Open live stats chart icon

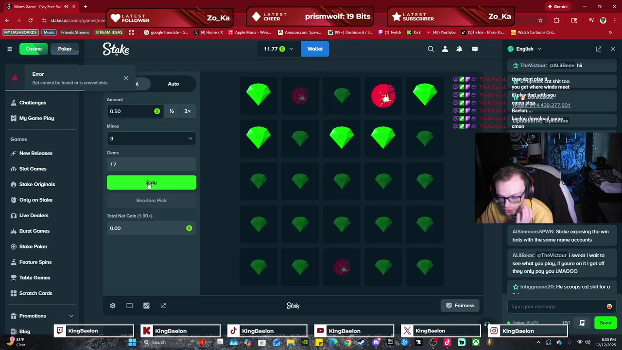(x=146, y=306)
